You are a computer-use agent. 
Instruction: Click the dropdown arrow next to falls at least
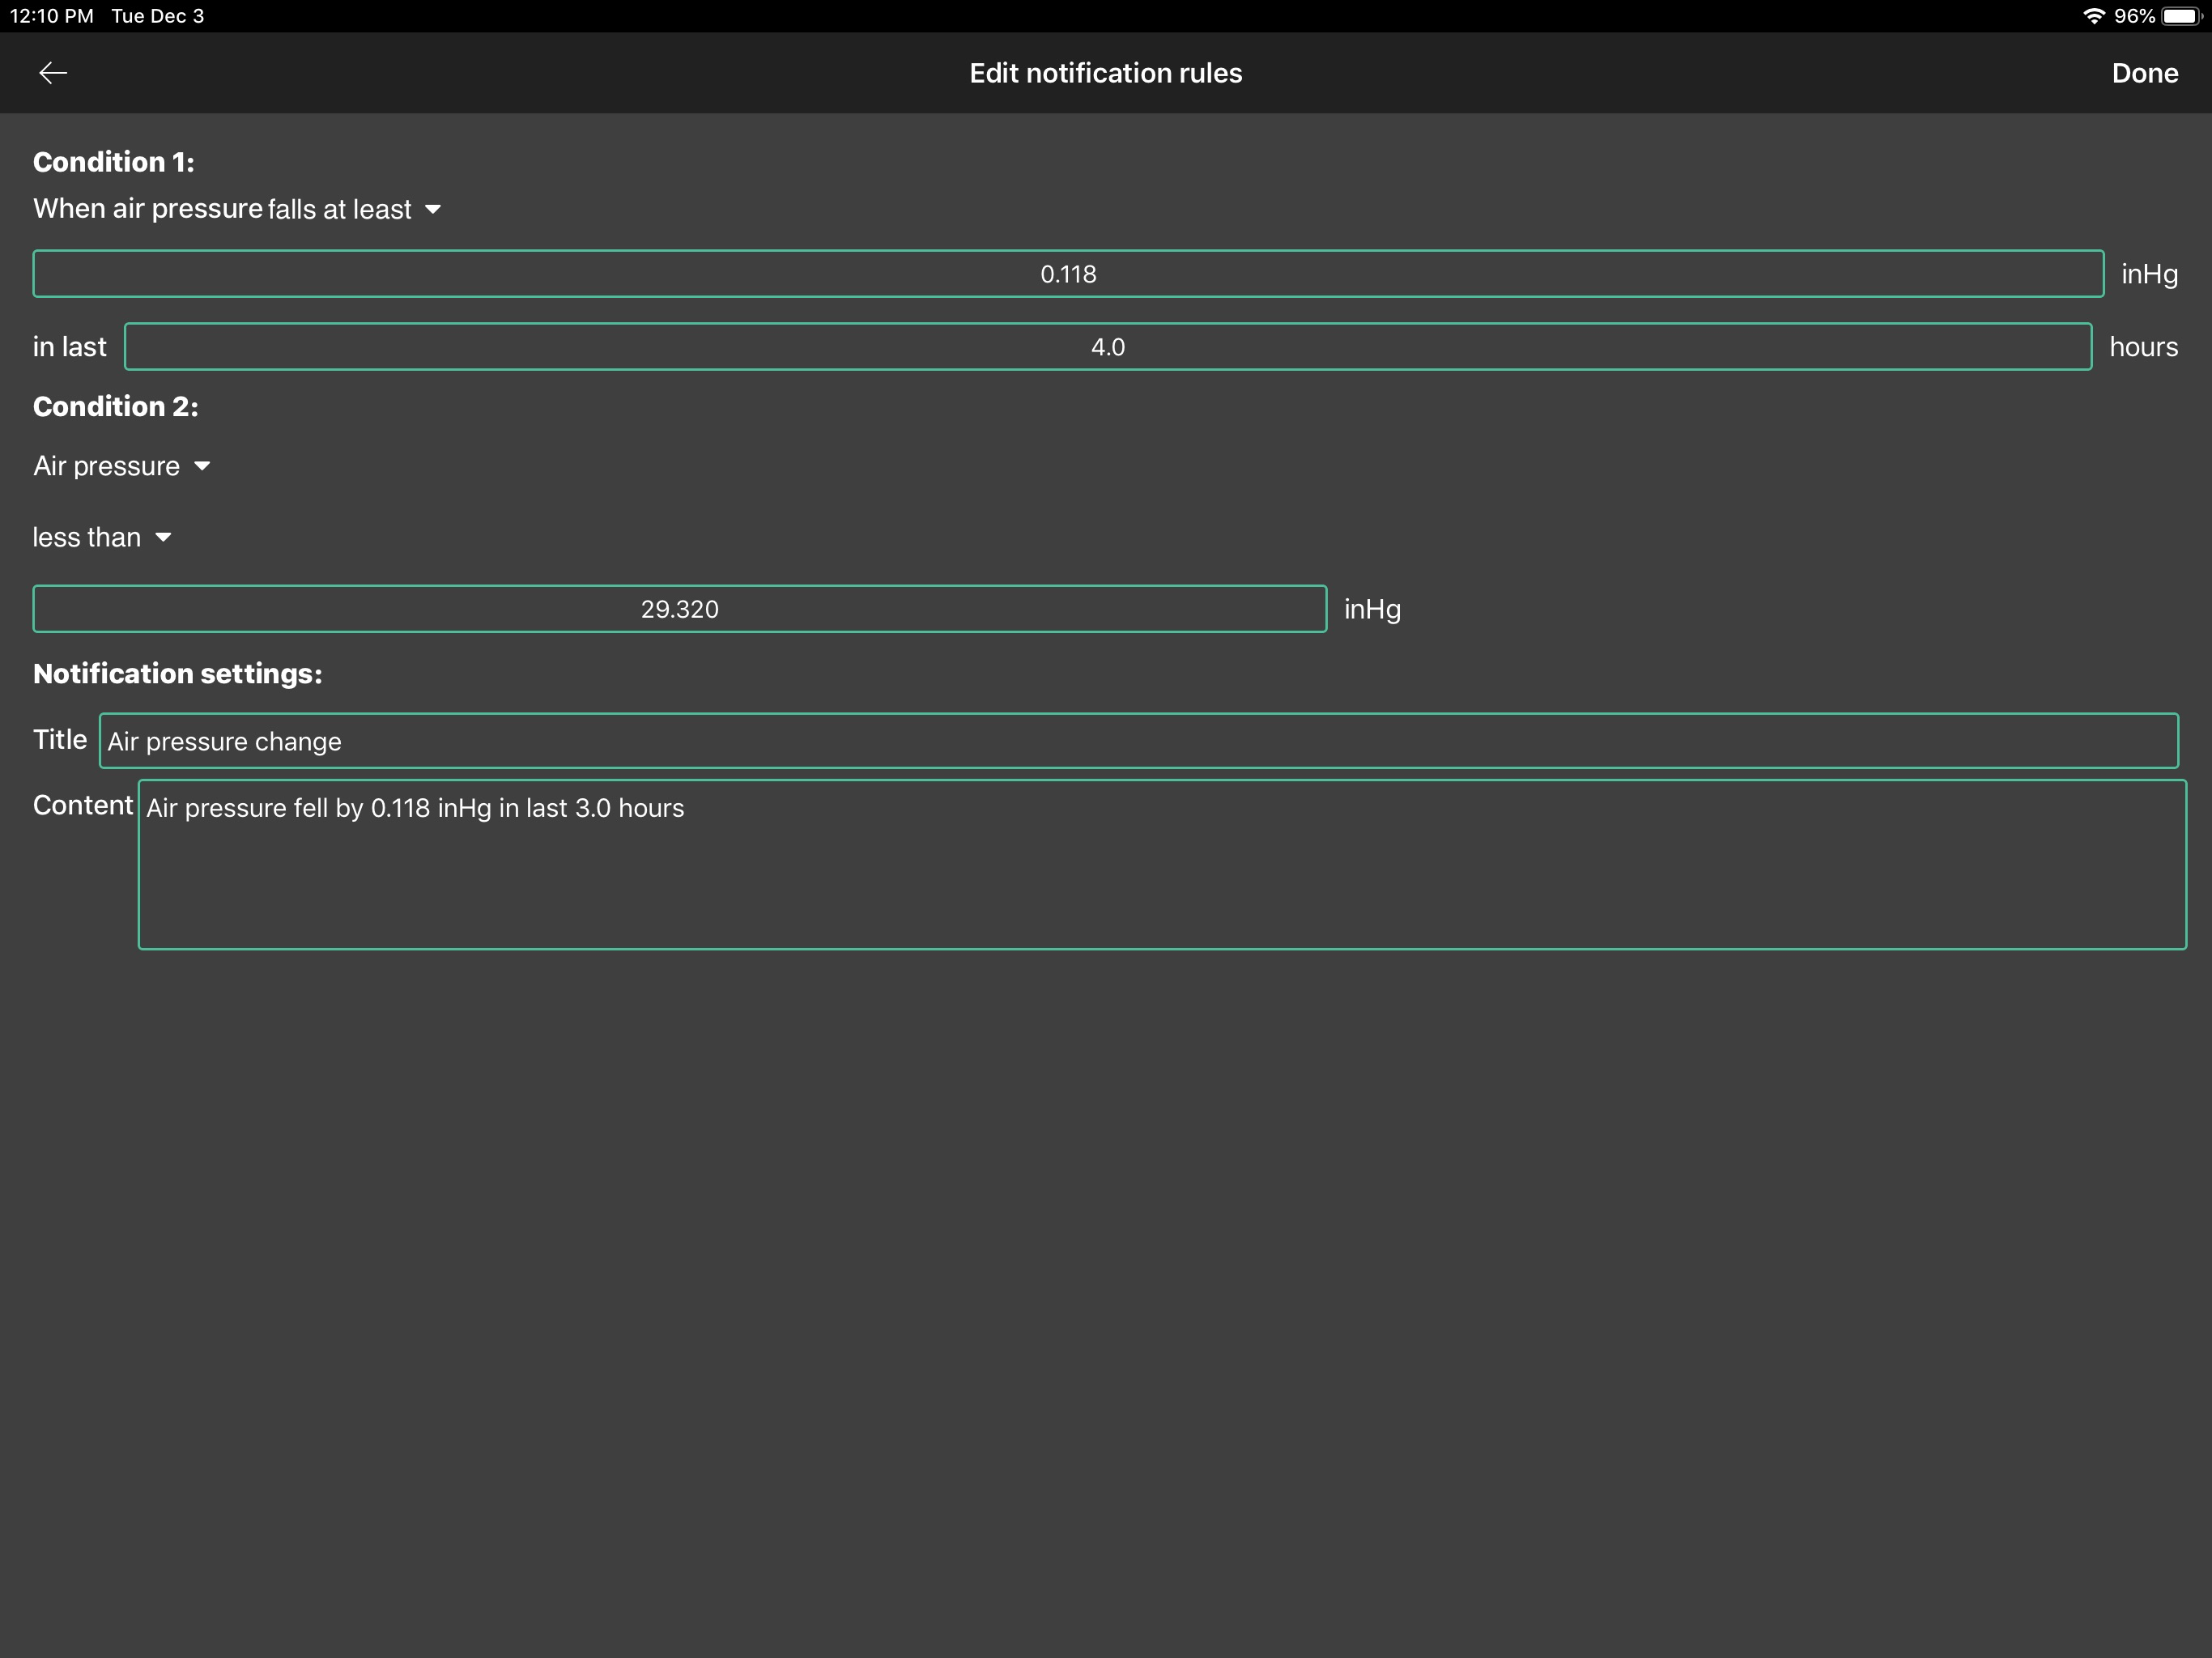pyautogui.click(x=433, y=209)
